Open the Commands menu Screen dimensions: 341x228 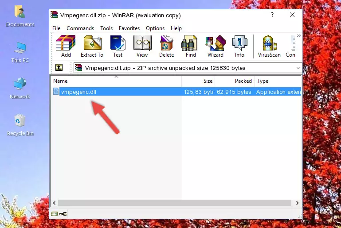80,28
